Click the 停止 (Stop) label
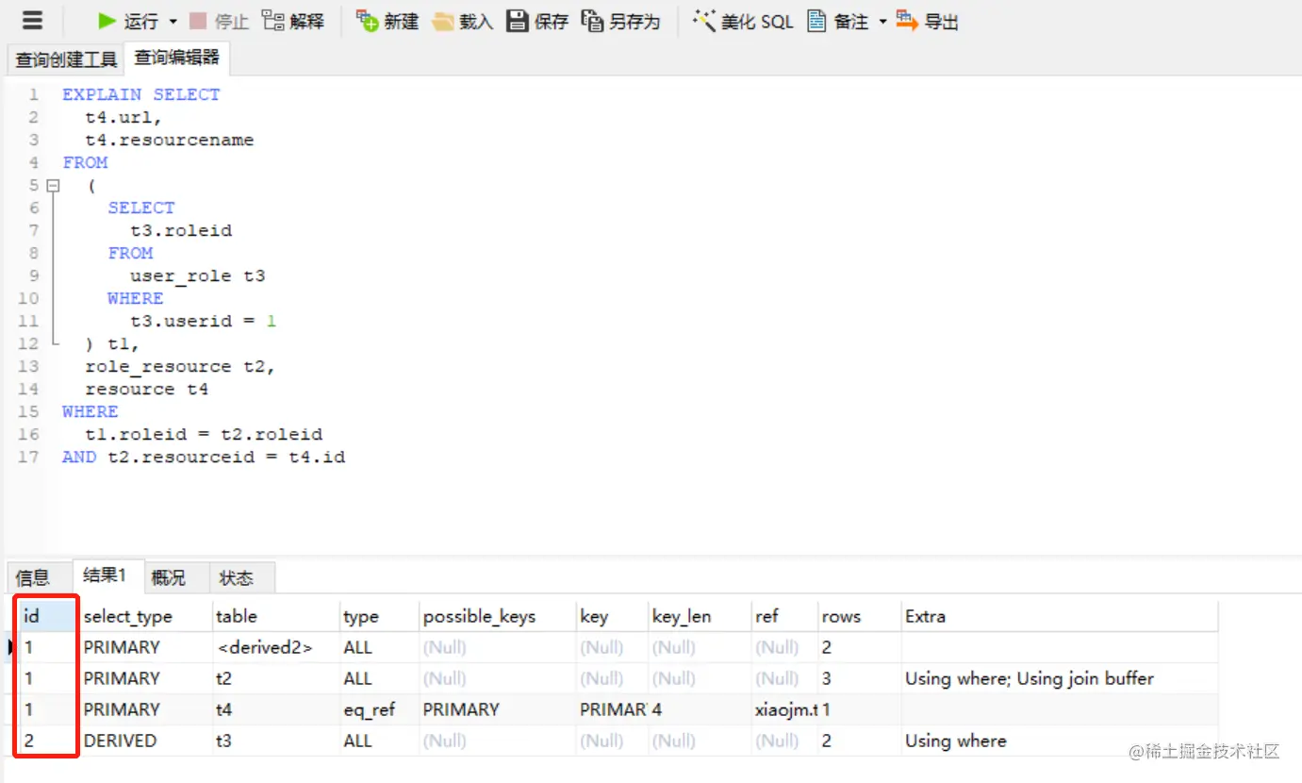 pos(232,22)
